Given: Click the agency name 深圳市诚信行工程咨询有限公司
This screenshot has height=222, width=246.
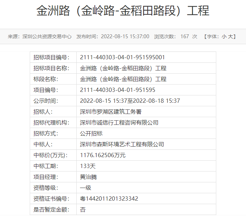Looking at the screenshot, I should tap(119, 123).
